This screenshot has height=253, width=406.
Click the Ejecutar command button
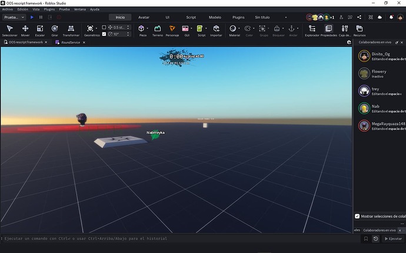[393, 239]
